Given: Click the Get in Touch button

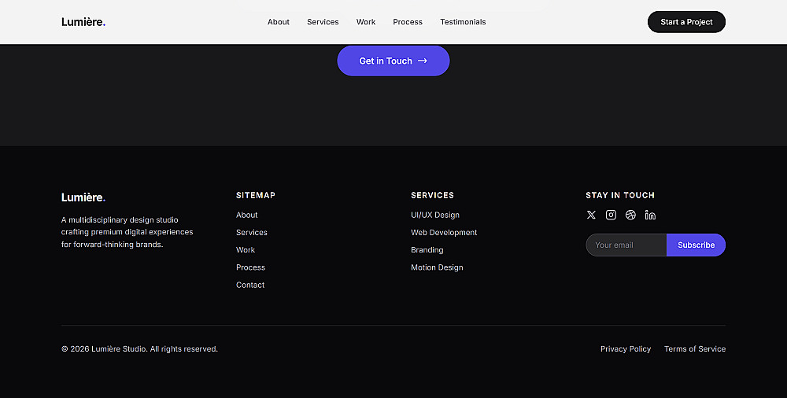Looking at the screenshot, I should tap(393, 61).
